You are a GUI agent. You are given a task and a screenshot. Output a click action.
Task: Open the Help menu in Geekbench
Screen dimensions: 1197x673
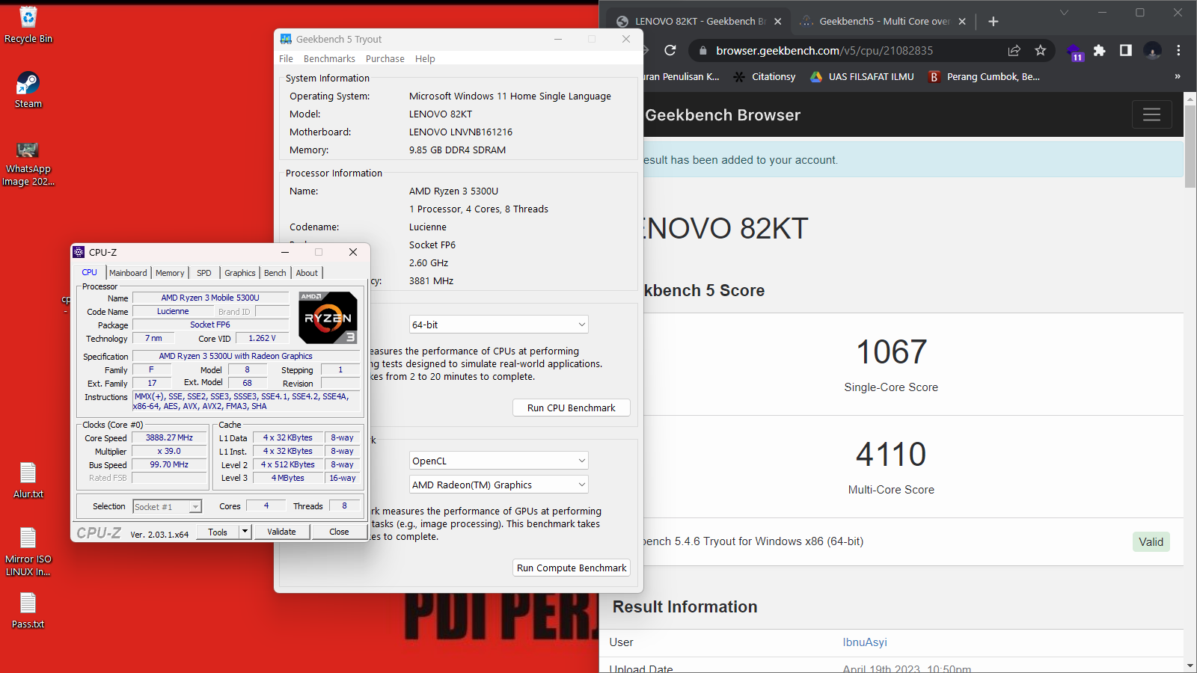click(425, 58)
